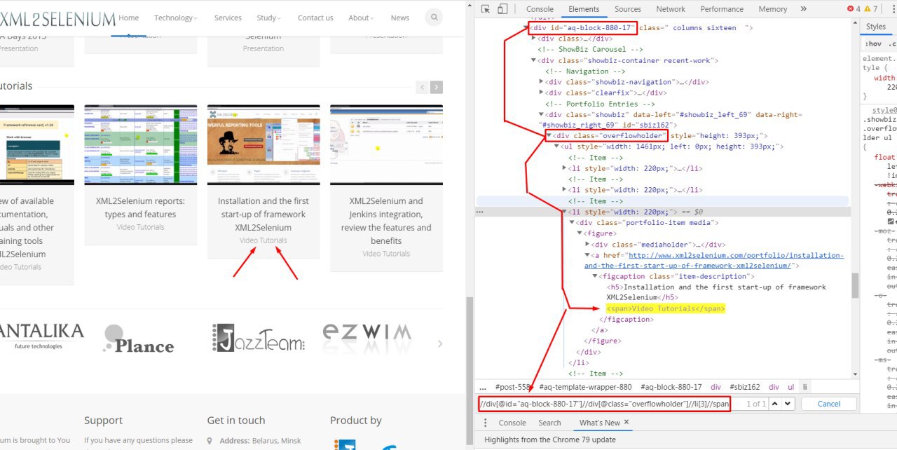
Task: Toggle the :hov element state button
Action: 872,43
